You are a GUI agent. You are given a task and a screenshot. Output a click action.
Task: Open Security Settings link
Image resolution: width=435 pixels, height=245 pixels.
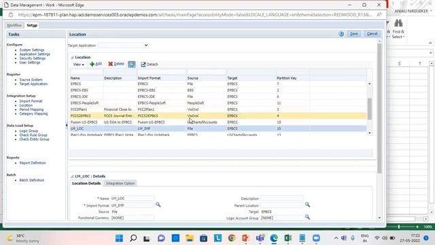point(33,59)
